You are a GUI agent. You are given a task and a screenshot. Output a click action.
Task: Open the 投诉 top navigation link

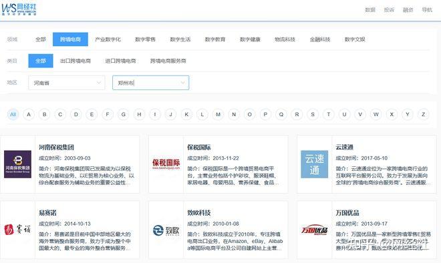[x=389, y=10]
